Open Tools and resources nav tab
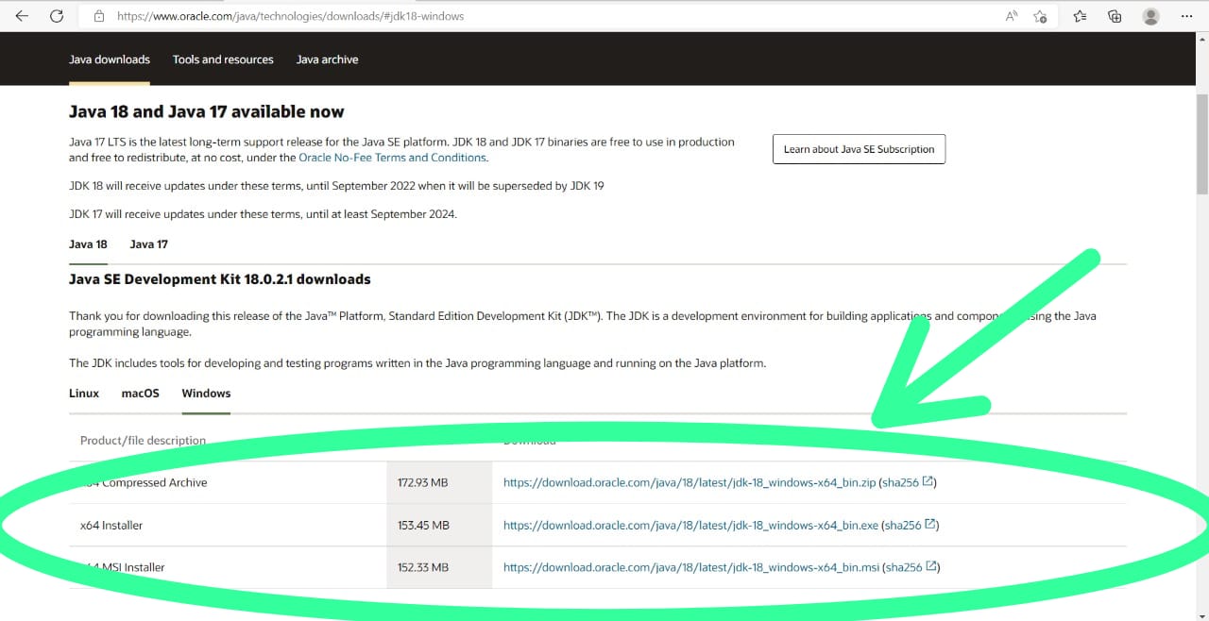1209x621 pixels. 223,59
